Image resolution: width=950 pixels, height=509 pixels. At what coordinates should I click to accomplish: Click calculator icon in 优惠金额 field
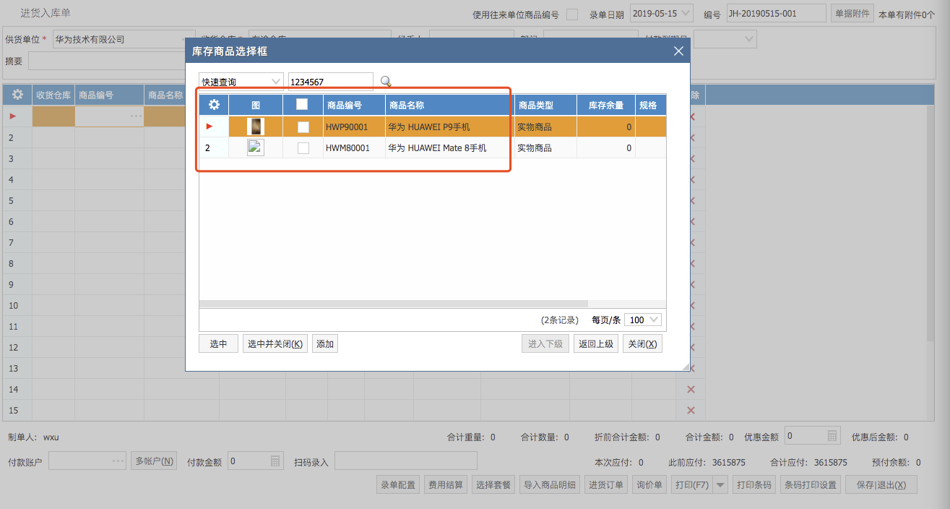point(832,436)
